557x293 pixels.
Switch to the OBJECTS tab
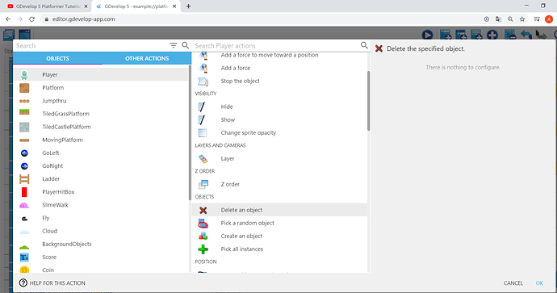(x=57, y=58)
